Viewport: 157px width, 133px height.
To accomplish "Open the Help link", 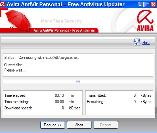I will 146,43.
